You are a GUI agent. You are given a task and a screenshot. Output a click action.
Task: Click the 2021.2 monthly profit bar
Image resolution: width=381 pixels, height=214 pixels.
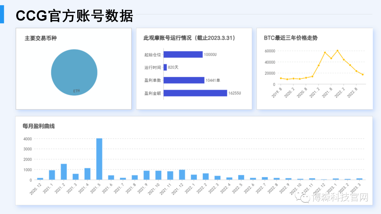[64, 172]
